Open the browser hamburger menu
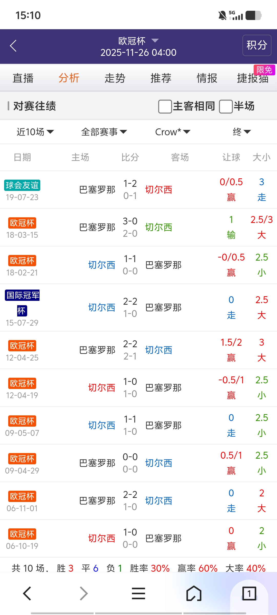This screenshot has width=277, height=615. (138, 593)
